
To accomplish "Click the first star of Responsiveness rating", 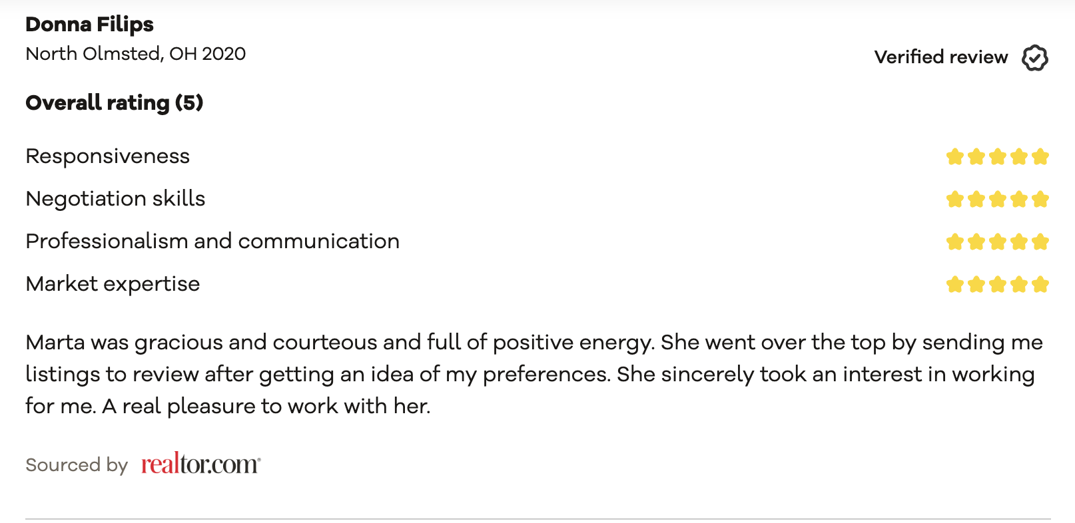I will point(955,156).
